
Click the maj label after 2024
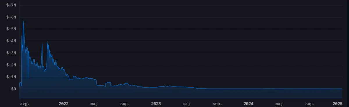[x=279, y=104]
